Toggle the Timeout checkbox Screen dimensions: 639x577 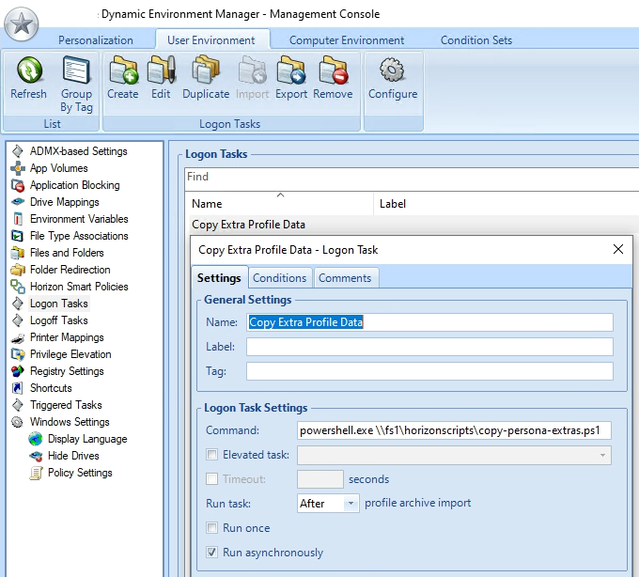click(212, 478)
